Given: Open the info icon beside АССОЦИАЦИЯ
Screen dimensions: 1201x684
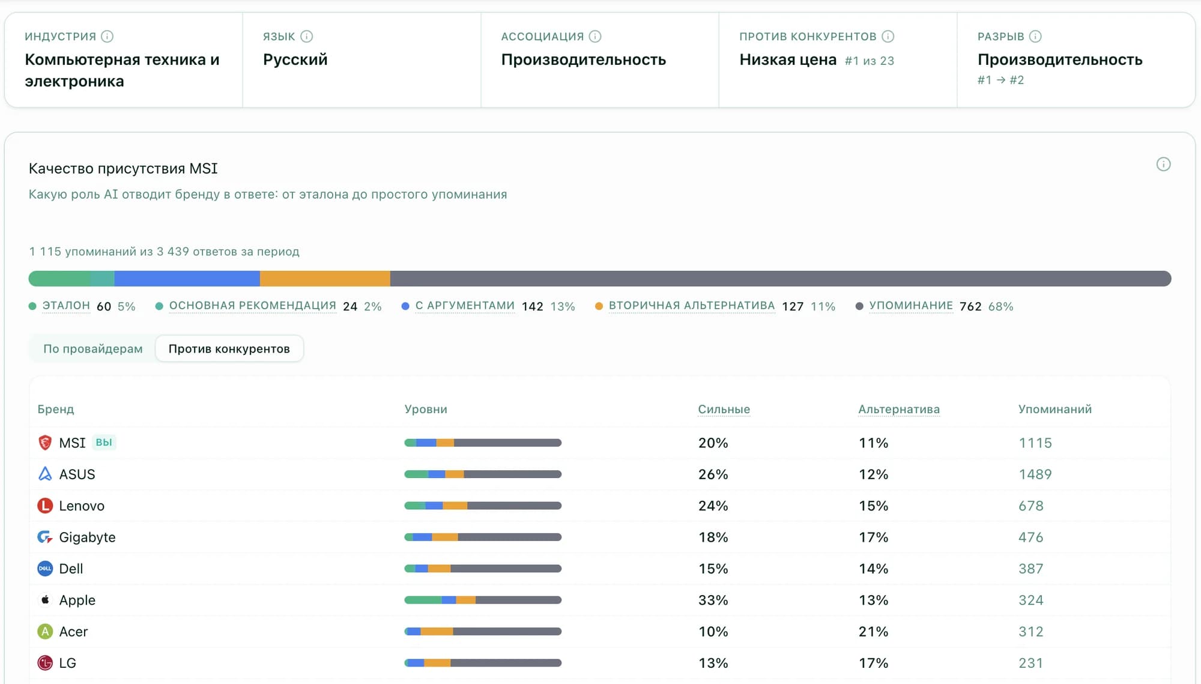Looking at the screenshot, I should (x=595, y=37).
